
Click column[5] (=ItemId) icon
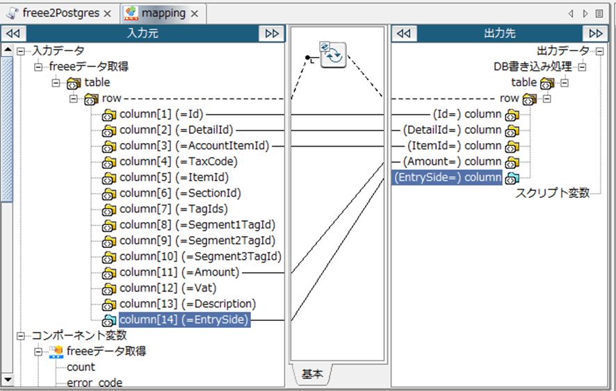109,178
